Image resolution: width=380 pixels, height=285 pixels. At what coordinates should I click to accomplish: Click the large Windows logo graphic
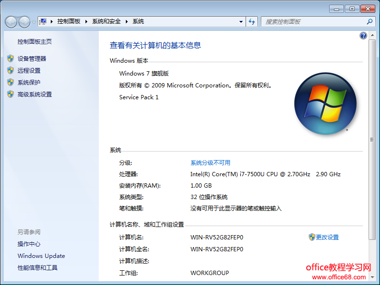coord(325,104)
